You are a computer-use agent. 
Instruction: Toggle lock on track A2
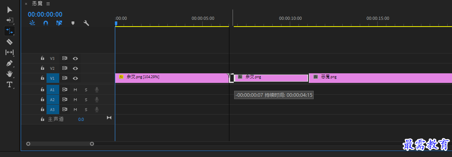coord(43,100)
